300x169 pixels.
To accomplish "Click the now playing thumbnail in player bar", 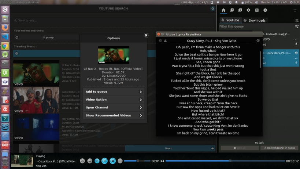I will [x=22, y=161].
